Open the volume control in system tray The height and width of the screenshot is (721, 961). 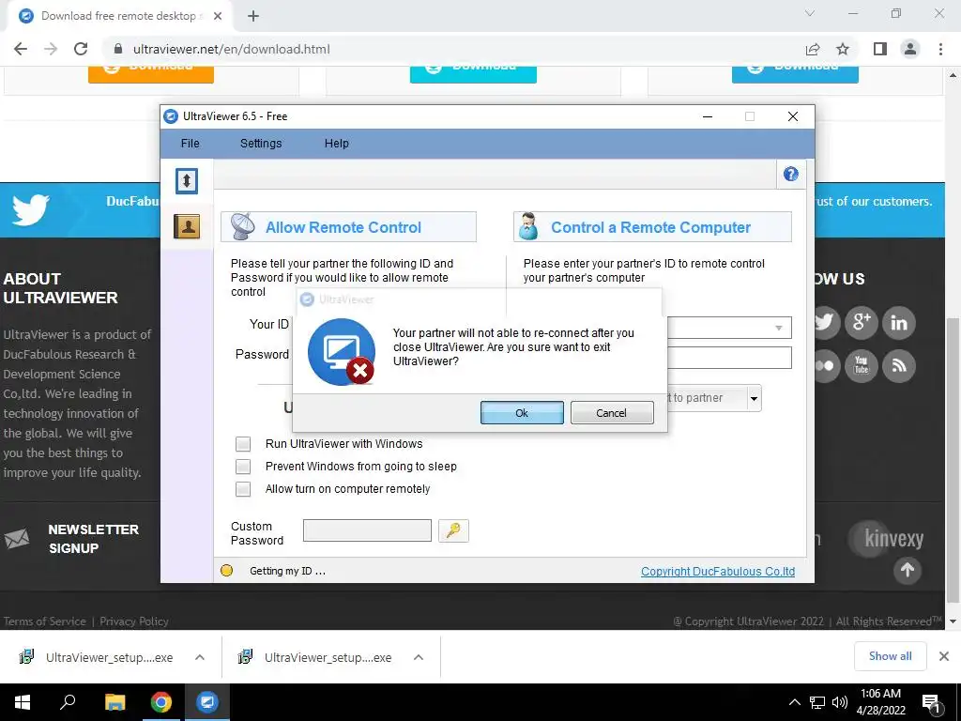(x=839, y=702)
